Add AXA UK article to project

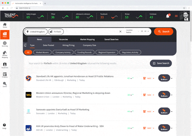[x=147, y=128]
